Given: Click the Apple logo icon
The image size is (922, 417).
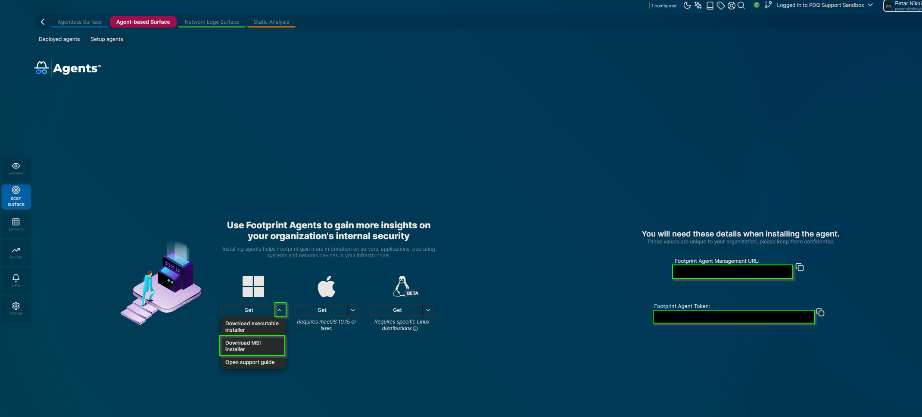Looking at the screenshot, I should point(327,286).
